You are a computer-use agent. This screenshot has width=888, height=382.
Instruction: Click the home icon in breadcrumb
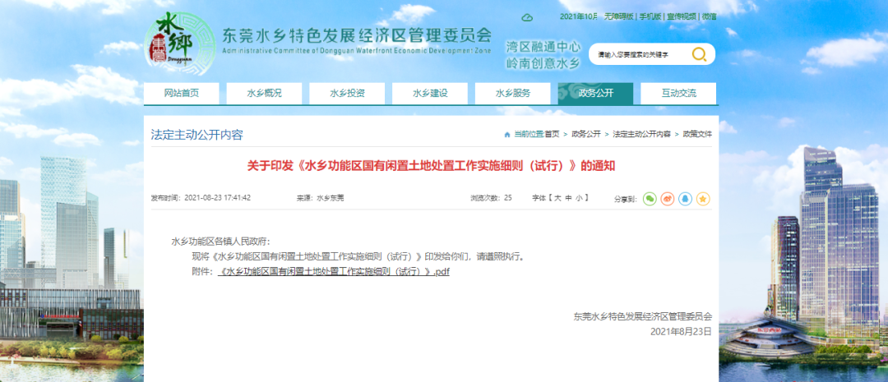[x=506, y=134]
